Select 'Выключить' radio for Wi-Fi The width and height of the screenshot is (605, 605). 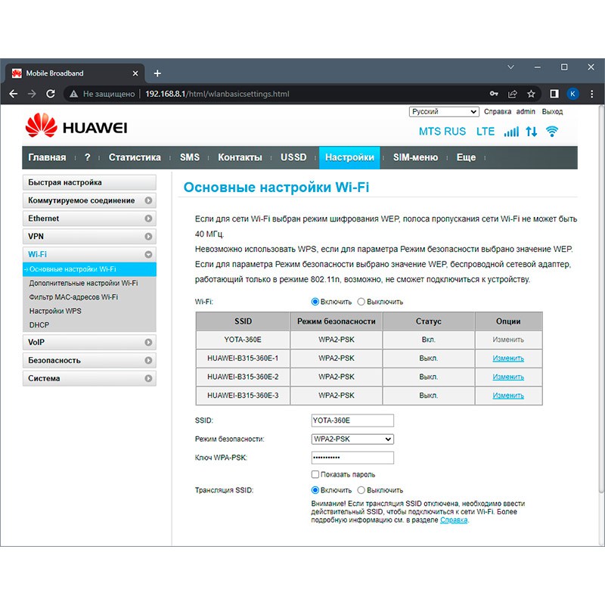coord(361,302)
